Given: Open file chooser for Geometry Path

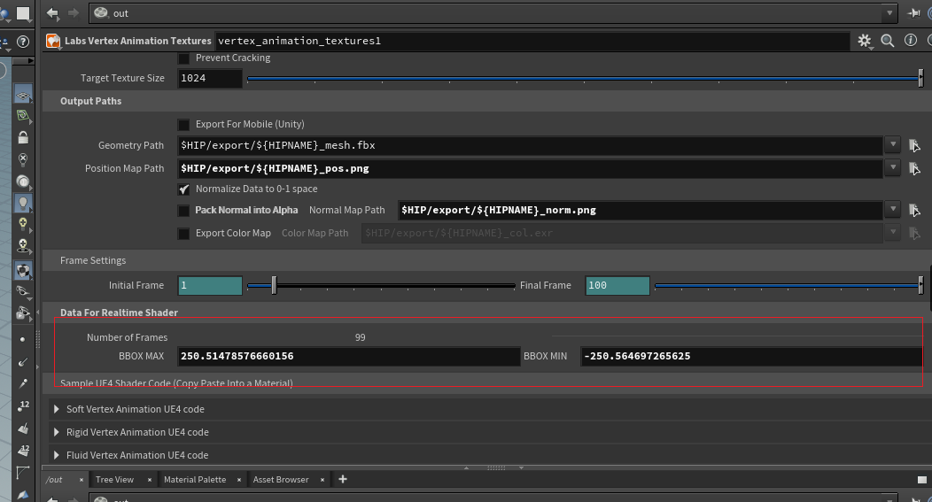Looking at the screenshot, I should 915,145.
